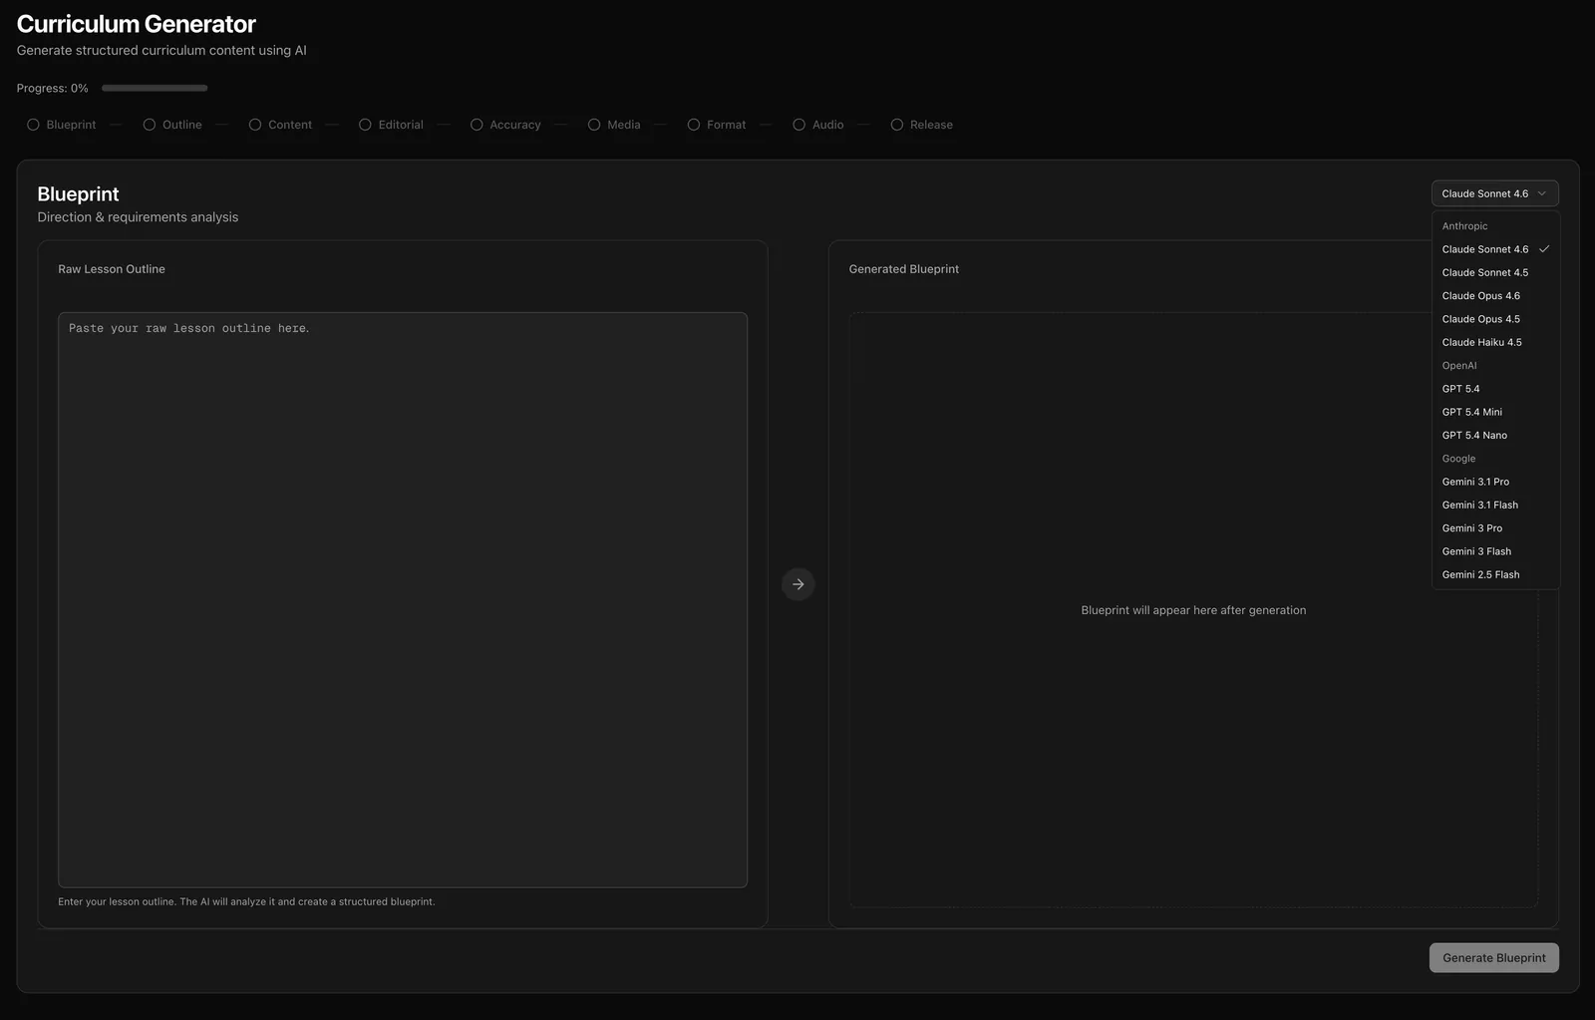The image size is (1595, 1020).
Task: Click the arrow button between the panels
Action: [x=797, y=584]
